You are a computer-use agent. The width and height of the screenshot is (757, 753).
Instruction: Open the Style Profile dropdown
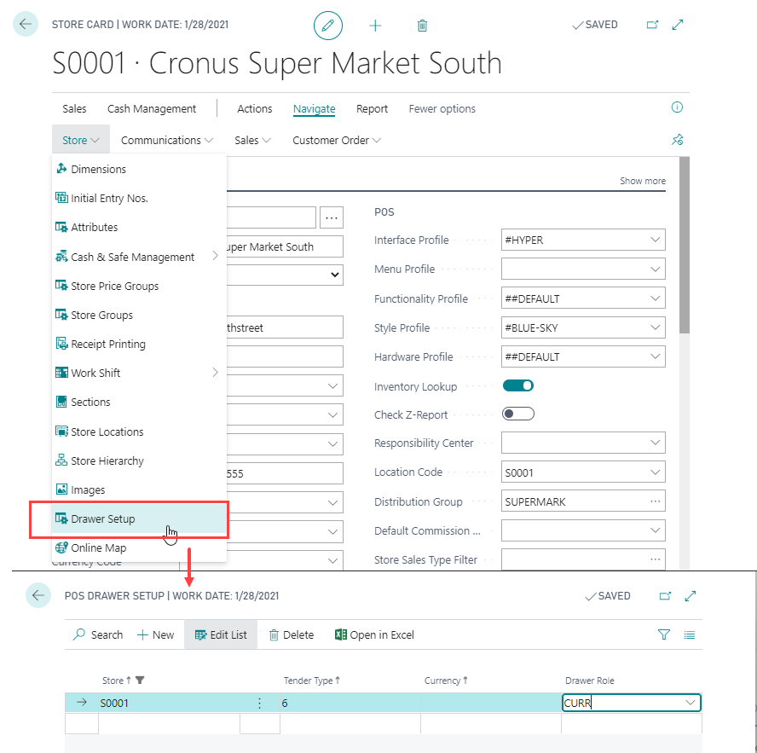click(x=655, y=327)
